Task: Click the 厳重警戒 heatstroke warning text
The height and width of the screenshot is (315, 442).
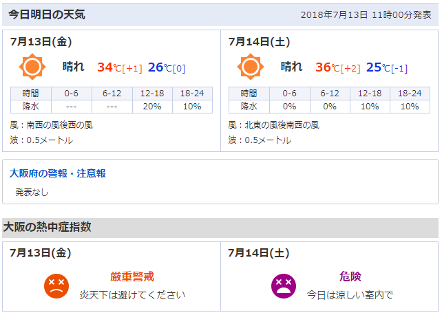Action: pyautogui.click(x=132, y=276)
